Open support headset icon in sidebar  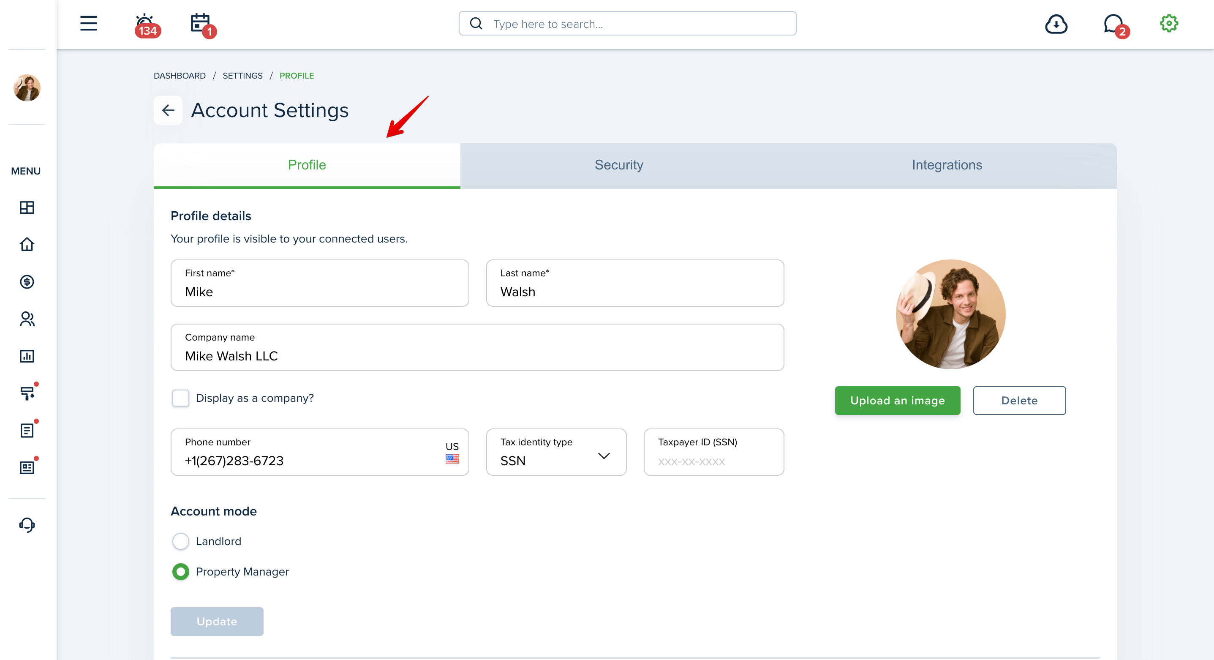point(27,525)
